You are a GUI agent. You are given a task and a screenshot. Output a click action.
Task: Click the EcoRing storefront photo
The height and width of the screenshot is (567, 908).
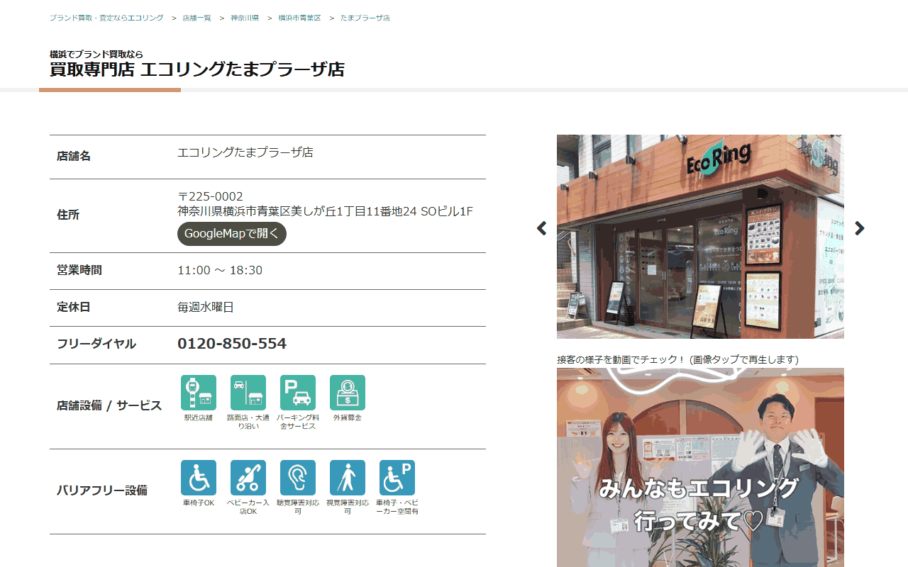click(700, 237)
